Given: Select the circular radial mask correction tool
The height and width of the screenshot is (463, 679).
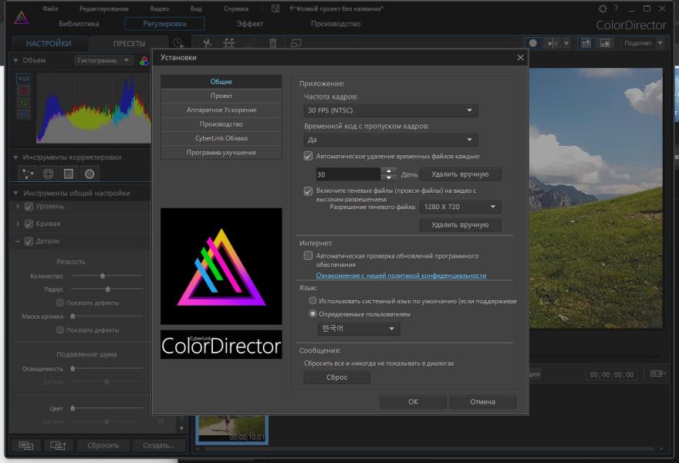Looking at the screenshot, I should click(x=90, y=174).
